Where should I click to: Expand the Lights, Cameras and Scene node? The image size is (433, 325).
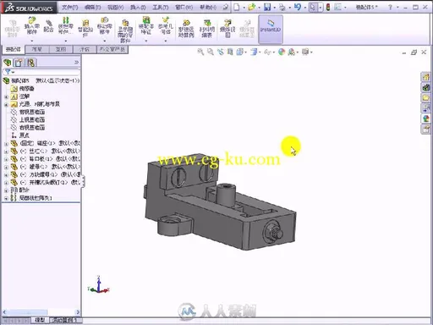(x=6, y=105)
